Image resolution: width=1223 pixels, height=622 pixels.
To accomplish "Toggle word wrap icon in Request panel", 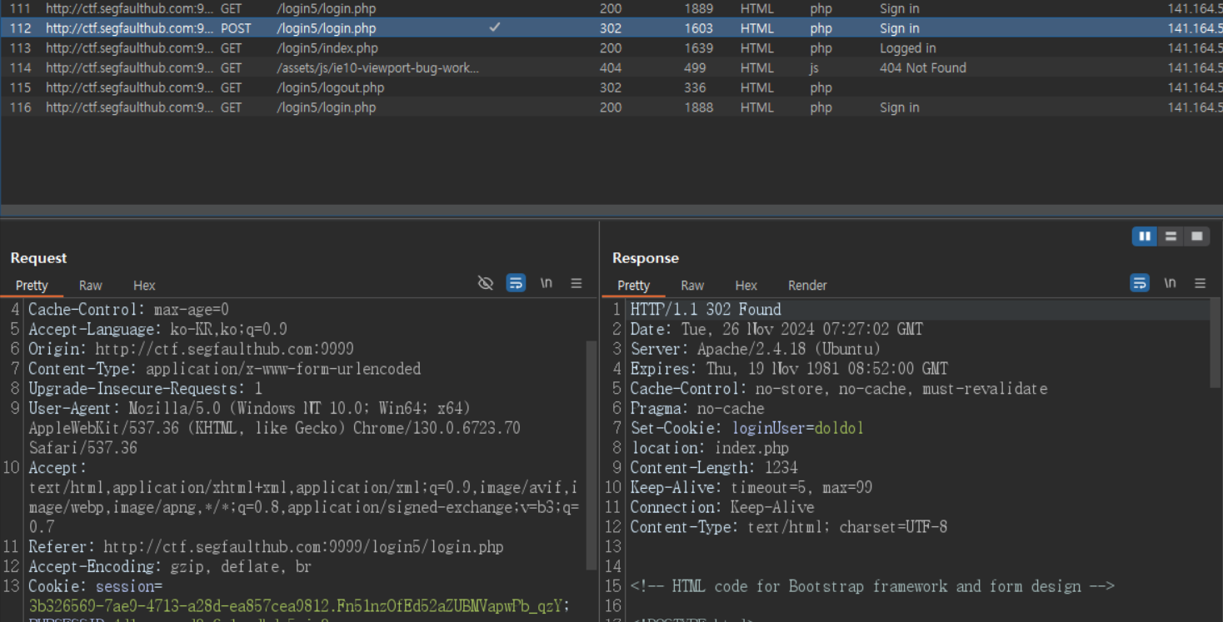I will [x=516, y=283].
